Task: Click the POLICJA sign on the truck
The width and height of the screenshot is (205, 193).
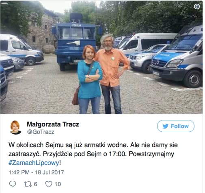Action: [x=77, y=25]
